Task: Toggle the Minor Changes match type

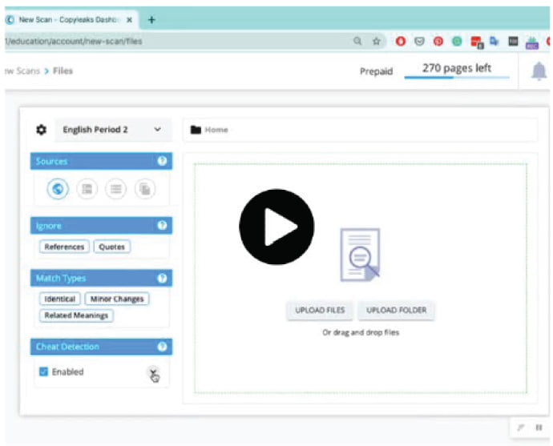Action: click(117, 299)
